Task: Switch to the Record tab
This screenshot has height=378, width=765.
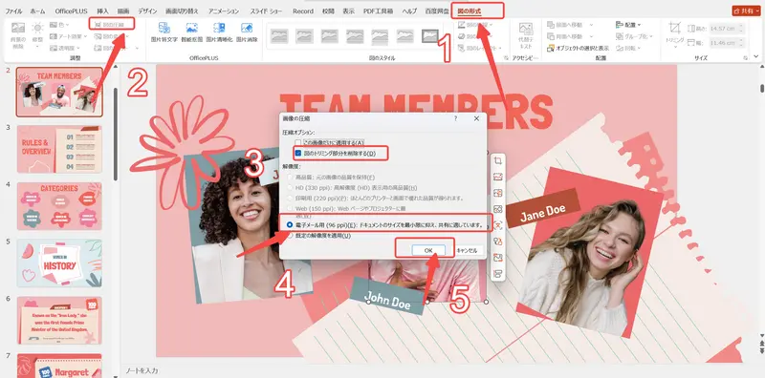Action: pyautogui.click(x=303, y=10)
